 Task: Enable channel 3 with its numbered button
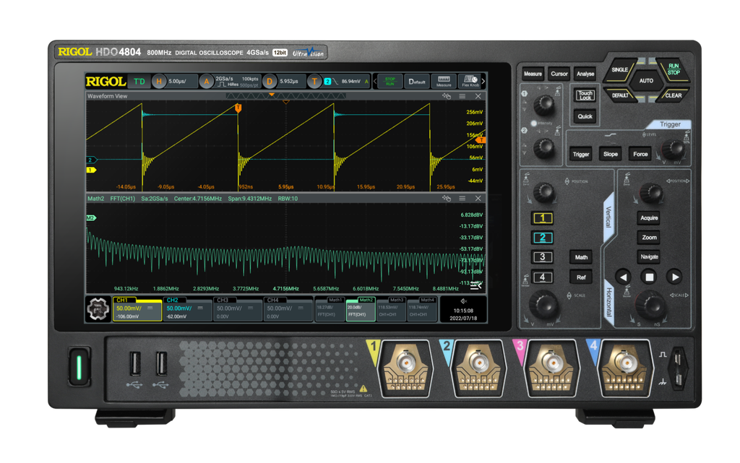543,257
